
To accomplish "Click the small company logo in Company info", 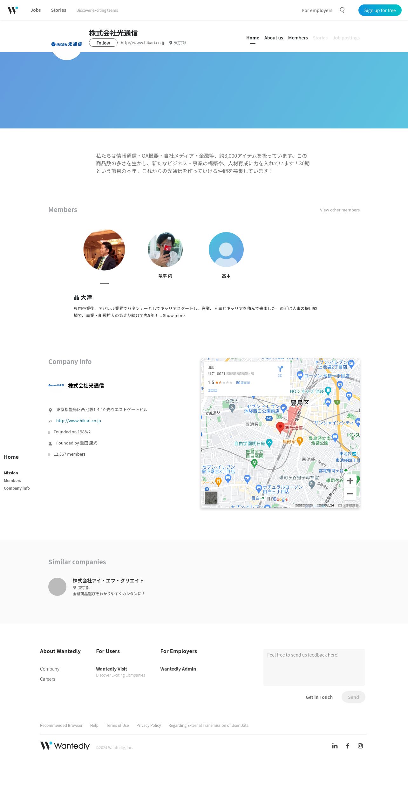I will 56,385.
